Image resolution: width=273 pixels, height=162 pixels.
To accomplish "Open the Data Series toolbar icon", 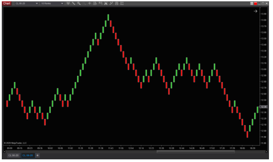I will (106, 4).
